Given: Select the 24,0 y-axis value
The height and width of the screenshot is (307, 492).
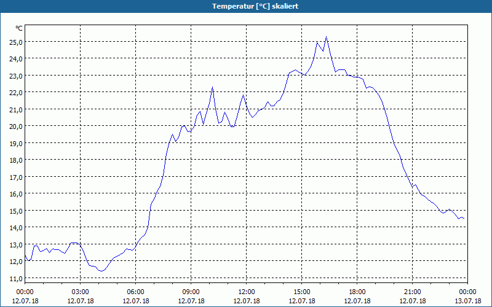Looking at the screenshot, I should pyautogui.click(x=16, y=59).
